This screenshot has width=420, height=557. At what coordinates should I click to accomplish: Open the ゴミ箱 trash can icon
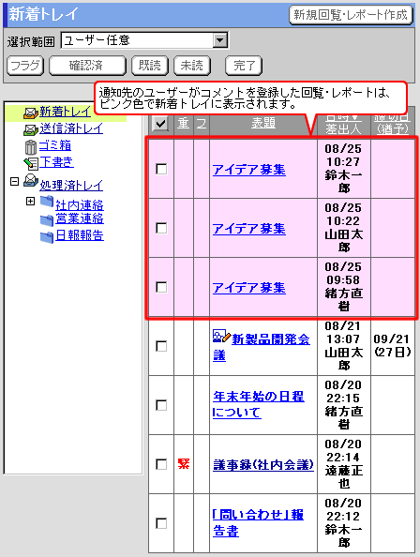click(x=31, y=147)
